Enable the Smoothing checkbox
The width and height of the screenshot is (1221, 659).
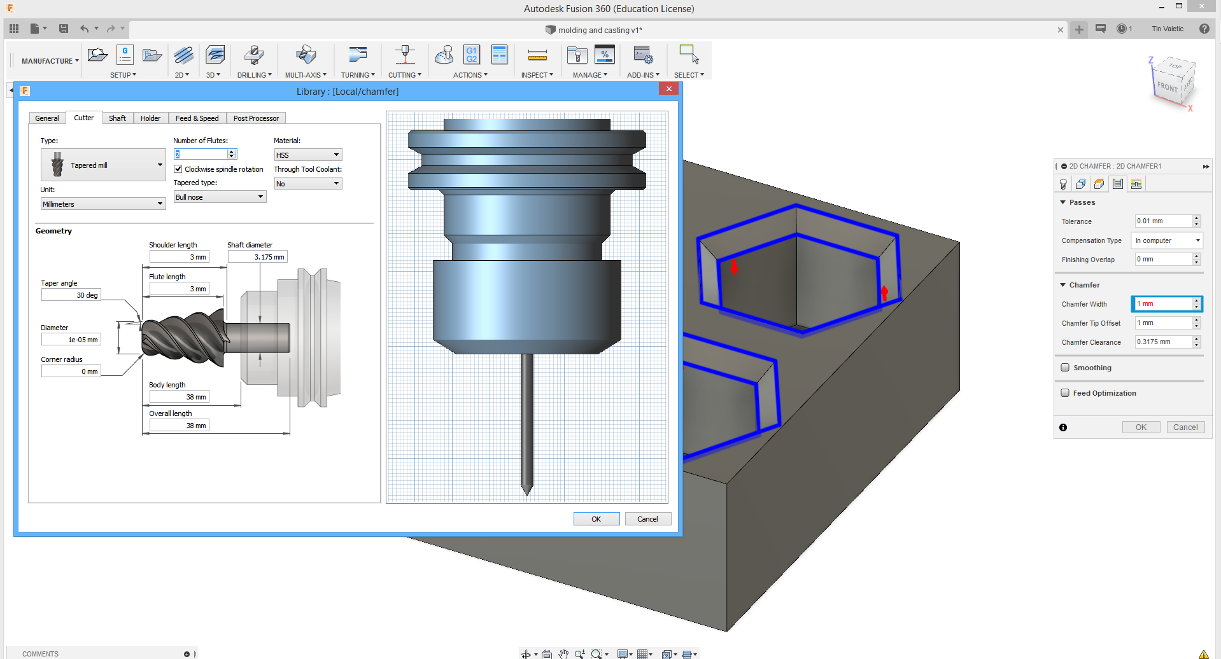click(x=1065, y=368)
